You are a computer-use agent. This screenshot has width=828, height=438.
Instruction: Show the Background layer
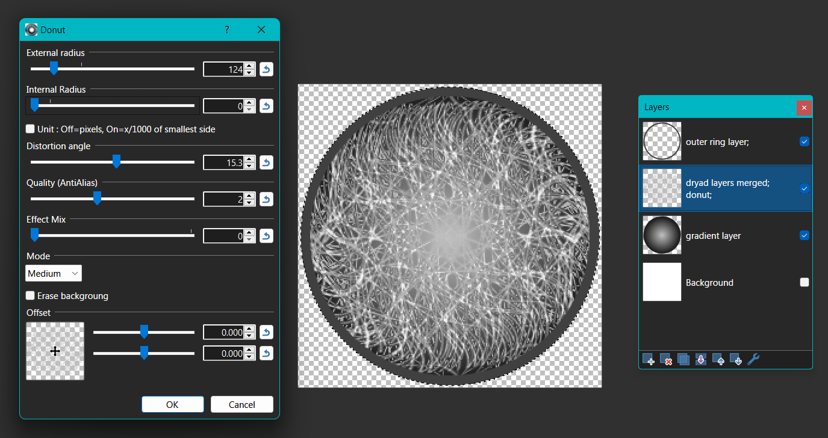[804, 282]
